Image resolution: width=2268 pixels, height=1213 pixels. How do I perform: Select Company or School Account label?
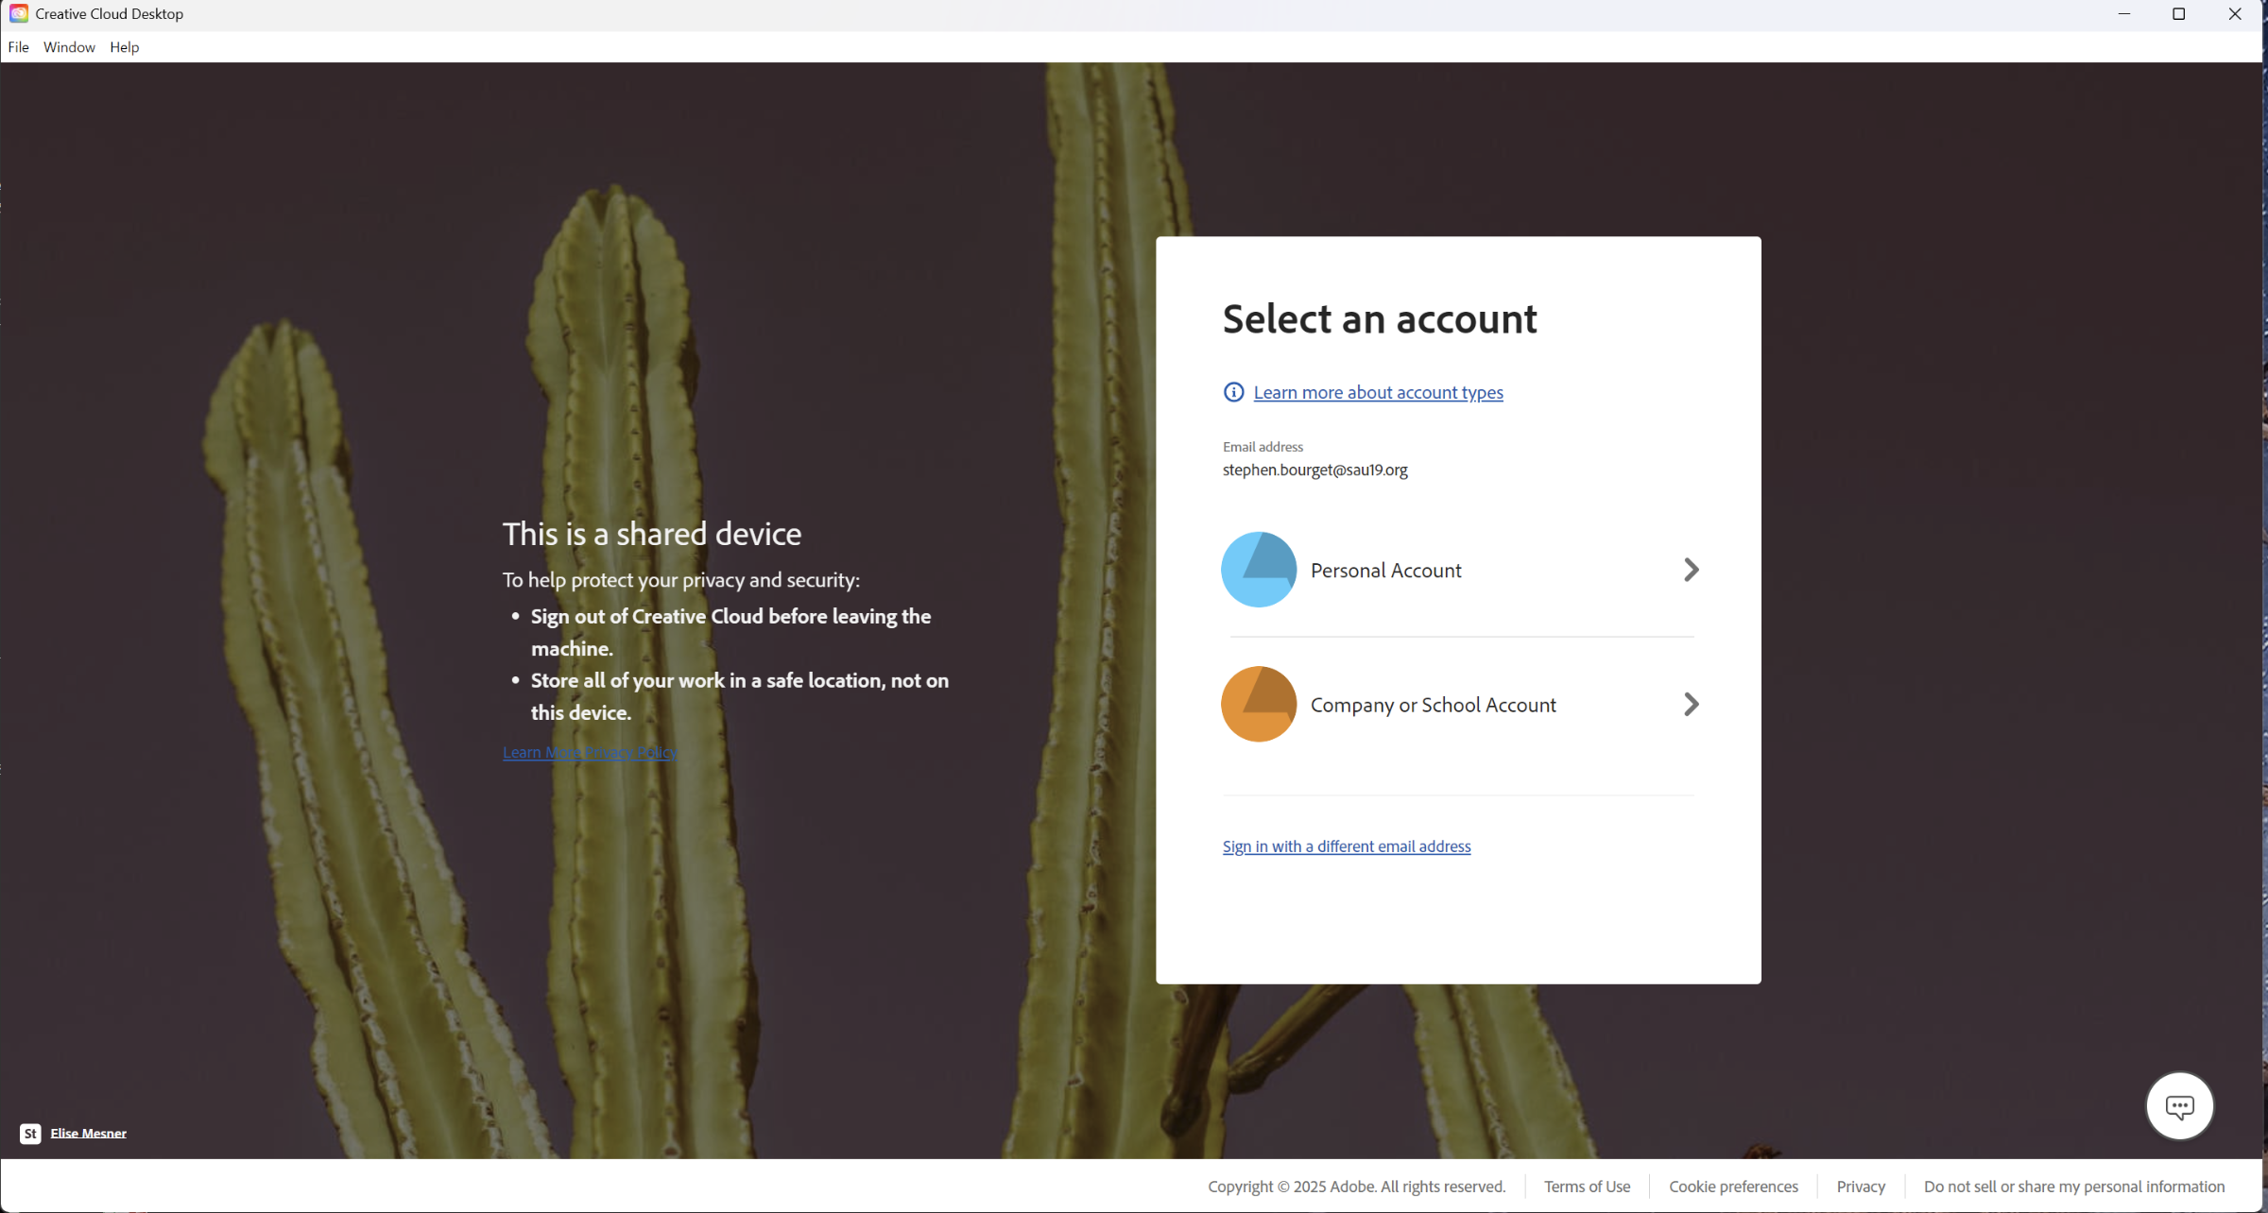click(x=1433, y=705)
